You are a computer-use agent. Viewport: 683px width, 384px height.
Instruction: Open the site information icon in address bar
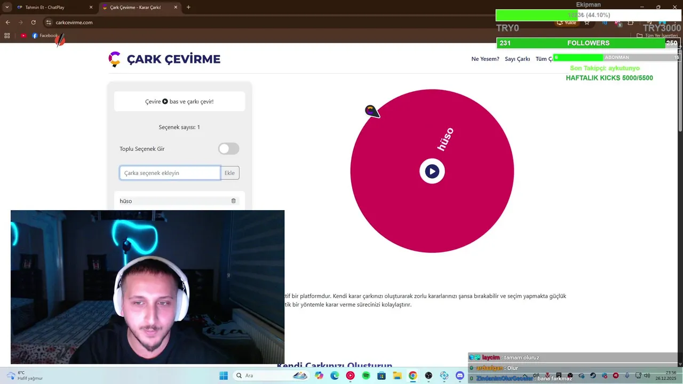click(49, 22)
